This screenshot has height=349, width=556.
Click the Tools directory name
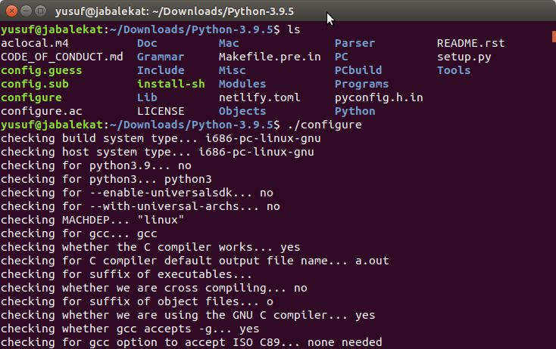click(x=454, y=70)
